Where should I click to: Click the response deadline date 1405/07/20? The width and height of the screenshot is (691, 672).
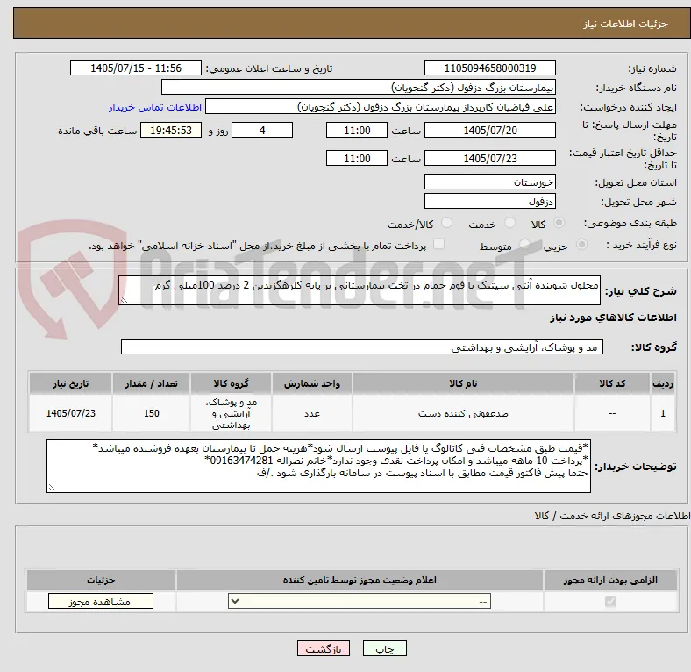(x=490, y=130)
